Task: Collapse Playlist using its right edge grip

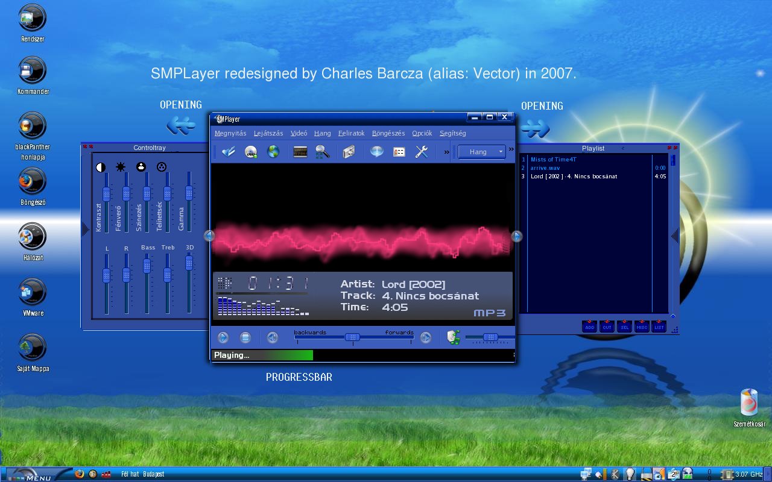Action: click(675, 236)
